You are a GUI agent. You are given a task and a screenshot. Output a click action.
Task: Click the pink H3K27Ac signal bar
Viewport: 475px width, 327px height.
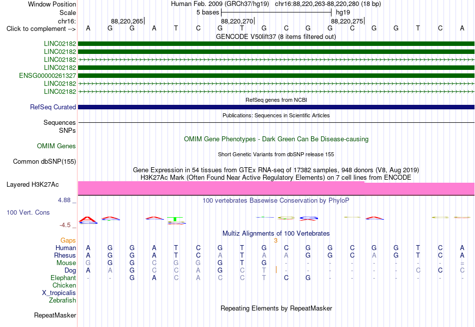click(x=276, y=188)
